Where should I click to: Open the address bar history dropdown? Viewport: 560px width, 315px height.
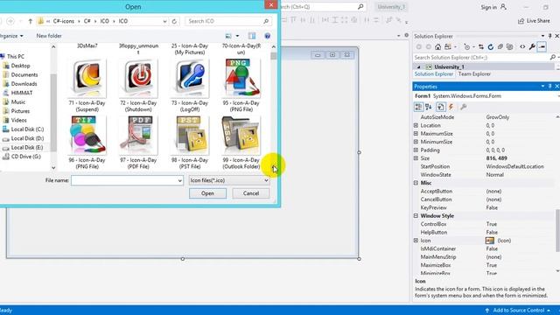[x=164, y=21]
